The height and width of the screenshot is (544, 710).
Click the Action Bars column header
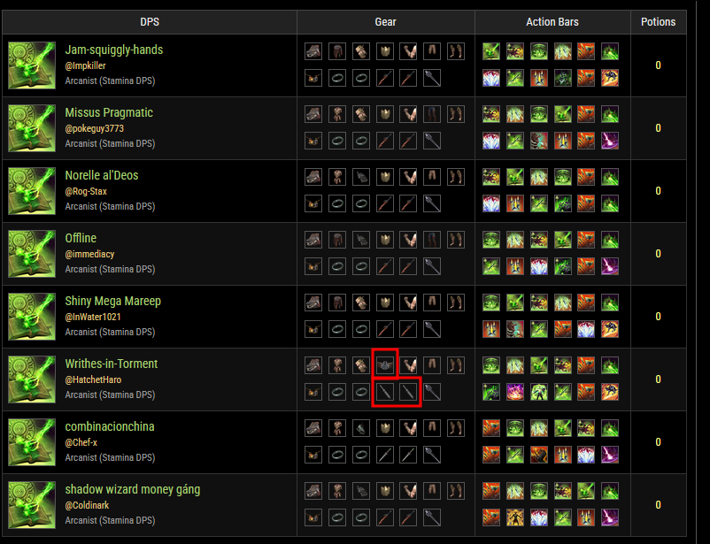[552, 22]
